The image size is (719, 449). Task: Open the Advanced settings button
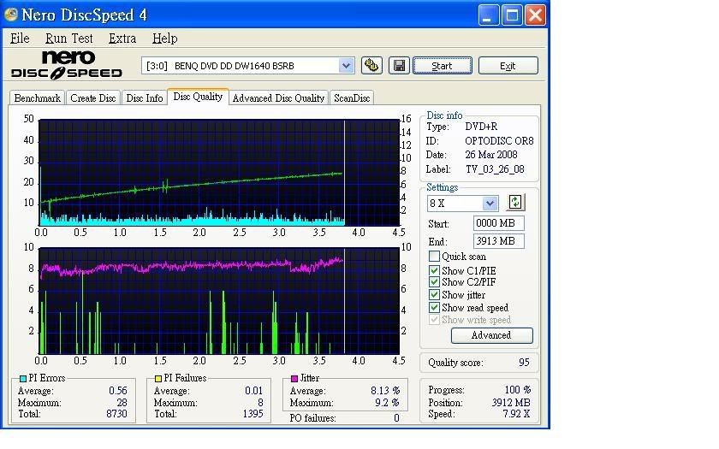pos(491,335)
